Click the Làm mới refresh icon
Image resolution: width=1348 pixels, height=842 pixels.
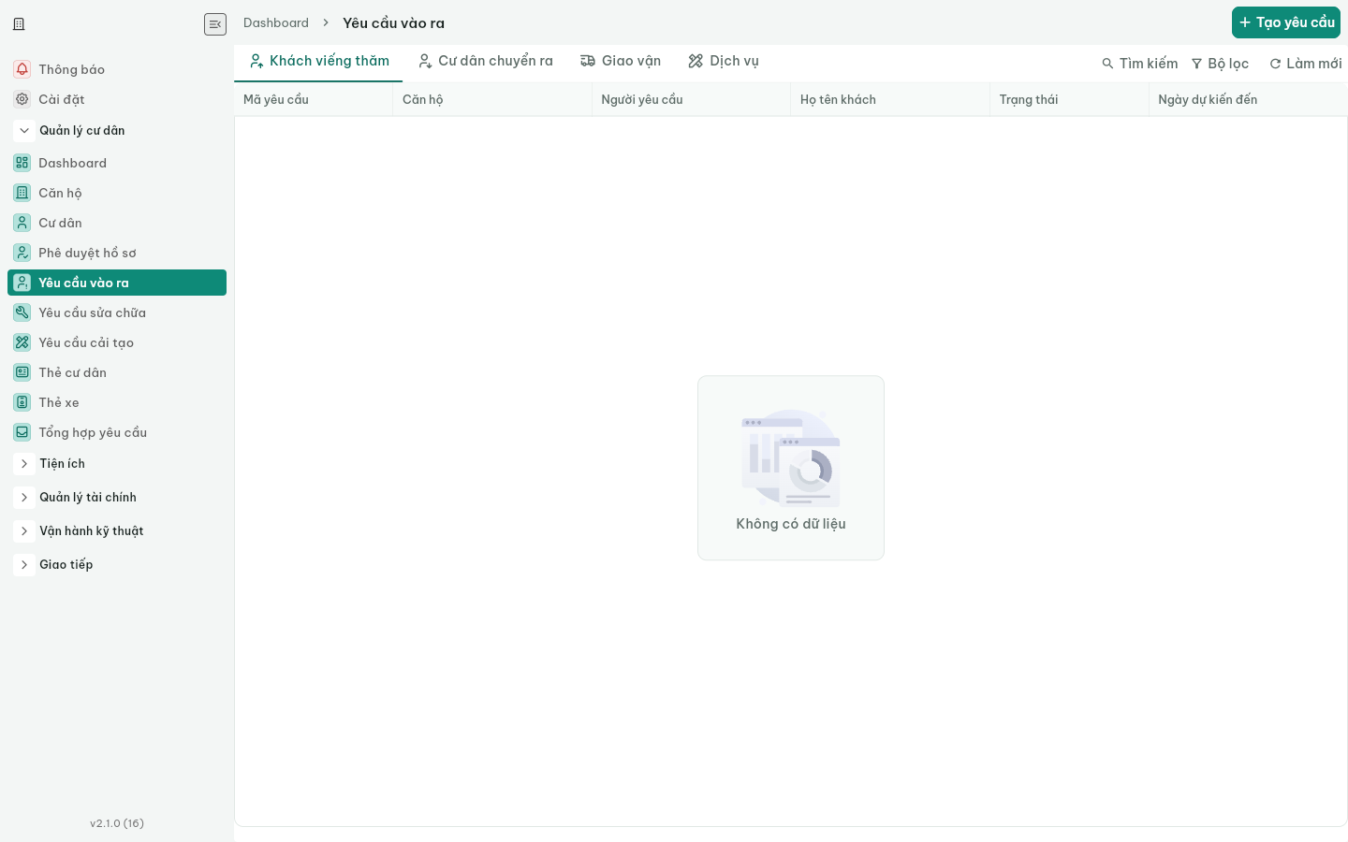coord(1275,64)
